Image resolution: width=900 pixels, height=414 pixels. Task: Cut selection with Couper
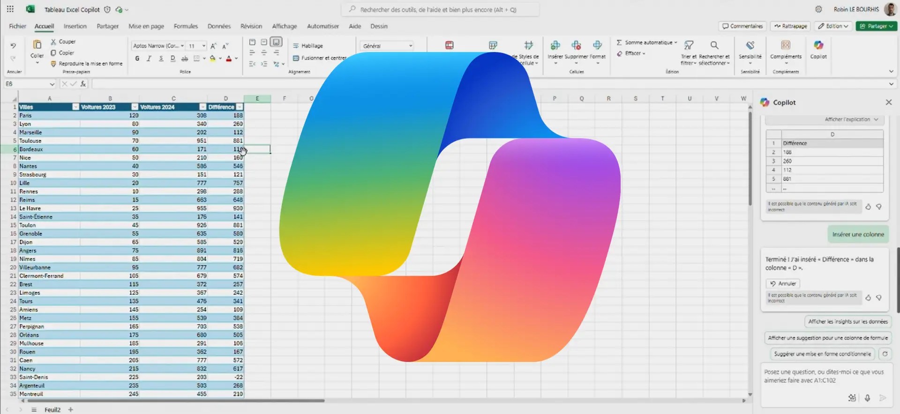63,42
